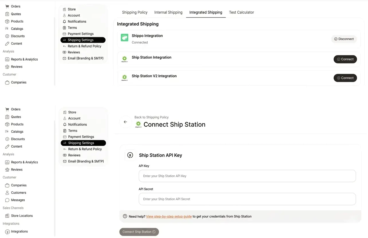Image resolution: width=368 pixels, height=238 pixels.
Task: Select Shipping Settings in the lower settings menu
Action: coord(83,143)
